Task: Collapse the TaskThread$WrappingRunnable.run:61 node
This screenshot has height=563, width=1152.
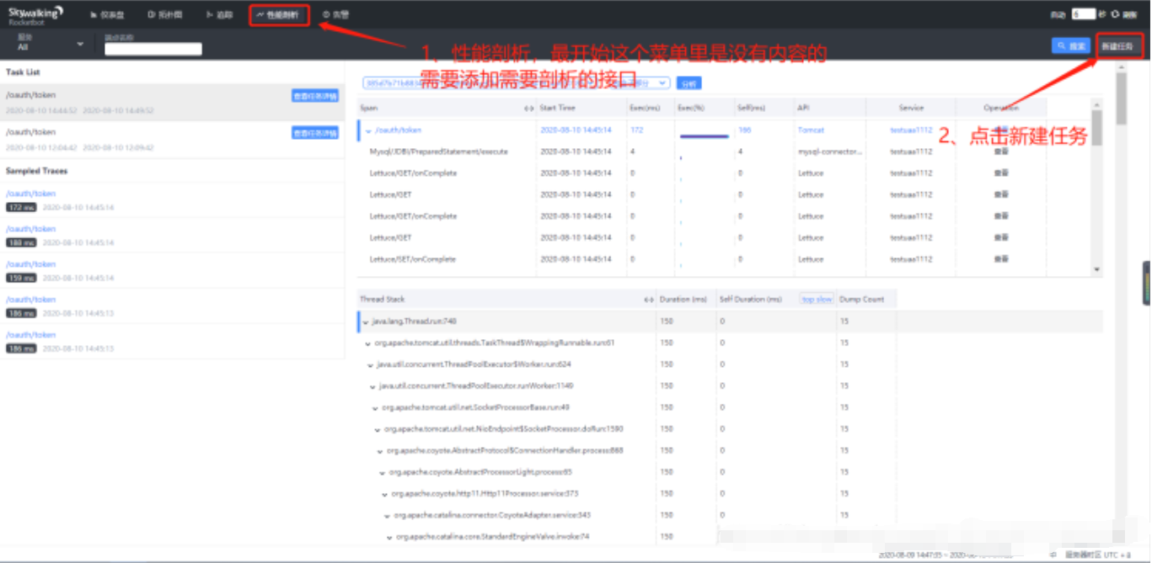Action: pos(368,343)
